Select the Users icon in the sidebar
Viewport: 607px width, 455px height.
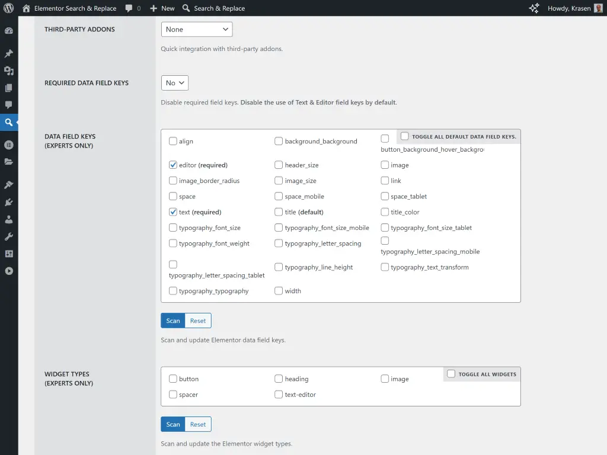(x=9, y=219)
